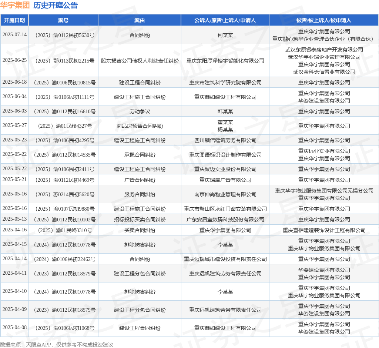Screen dimensions: 379x348
Task: Click plaintiff 何某某
Action: pyautogui.click(x=225, y=35)
